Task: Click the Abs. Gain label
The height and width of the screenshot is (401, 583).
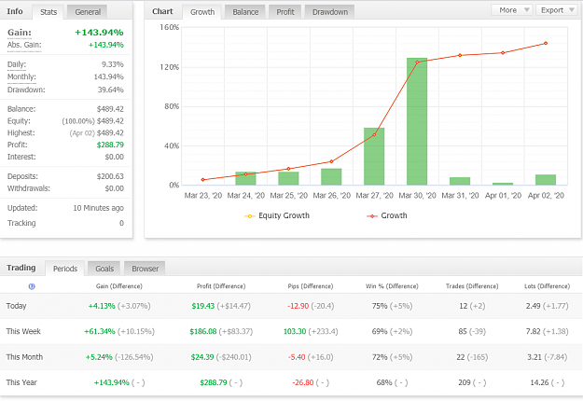Action: coord(24,45)
